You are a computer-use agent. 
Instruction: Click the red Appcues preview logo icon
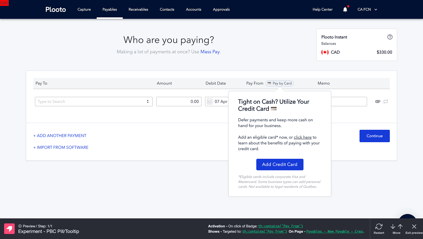pos(9,229)
